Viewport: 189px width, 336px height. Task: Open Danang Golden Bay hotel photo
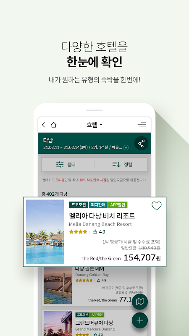tap(58, 286)
